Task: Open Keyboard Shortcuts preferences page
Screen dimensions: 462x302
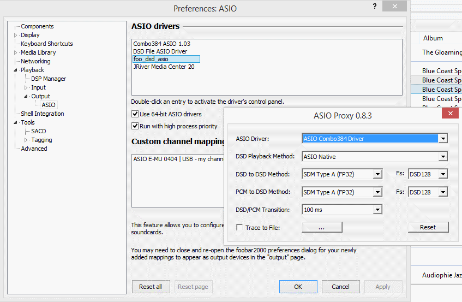Action: (46, 44)
